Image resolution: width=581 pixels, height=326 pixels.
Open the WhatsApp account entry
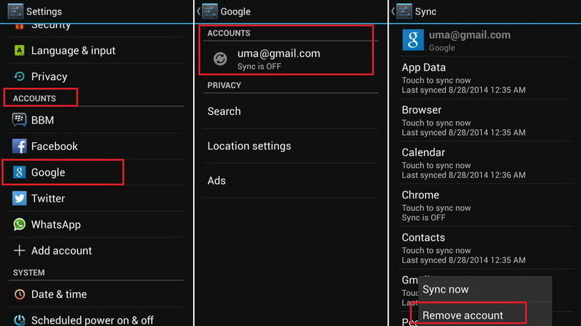click(x=96, y=224)
